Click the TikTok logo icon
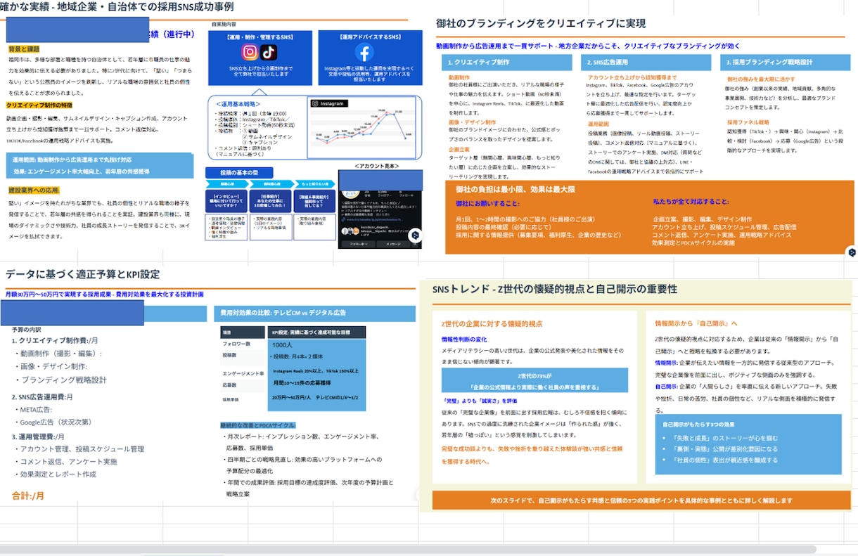This screenshot has width=858, height=556. pyautogui.click(x=269, y=52)
